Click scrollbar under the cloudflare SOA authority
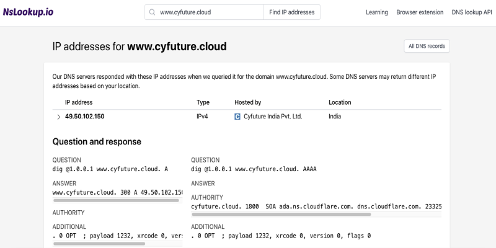The image size is (496, 248). [281, 214]
